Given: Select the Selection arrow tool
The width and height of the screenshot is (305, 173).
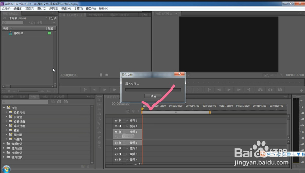Looking at the screenshot, I should pyautogui.click(x=99, y=100).
